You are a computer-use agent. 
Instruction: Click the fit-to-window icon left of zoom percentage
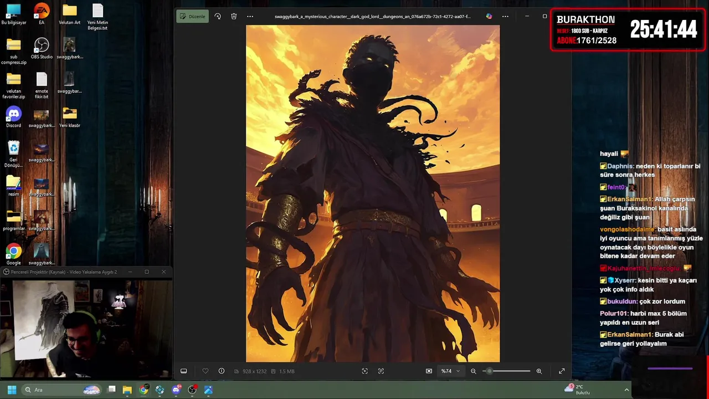tap(429, 371)
